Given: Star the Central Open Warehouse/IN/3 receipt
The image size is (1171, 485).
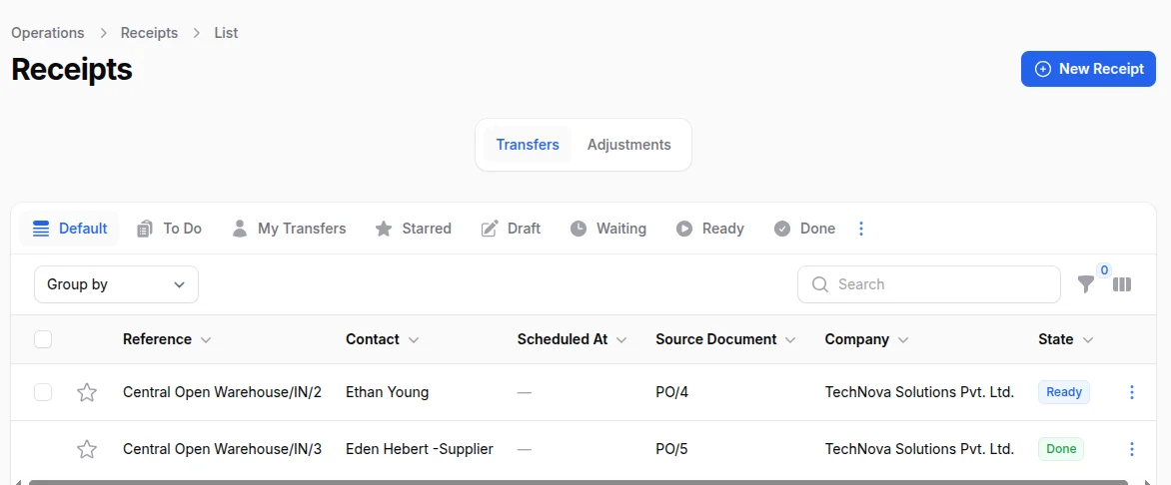Looking at the screenshot, I should coord(87,449).
